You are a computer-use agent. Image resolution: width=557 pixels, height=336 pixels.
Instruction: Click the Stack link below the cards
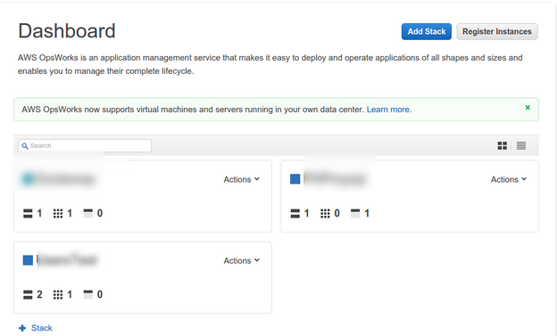(x=42, y=328)
